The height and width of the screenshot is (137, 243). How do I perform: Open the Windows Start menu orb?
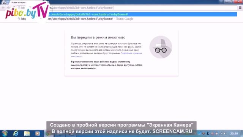(x=4, y=134)
